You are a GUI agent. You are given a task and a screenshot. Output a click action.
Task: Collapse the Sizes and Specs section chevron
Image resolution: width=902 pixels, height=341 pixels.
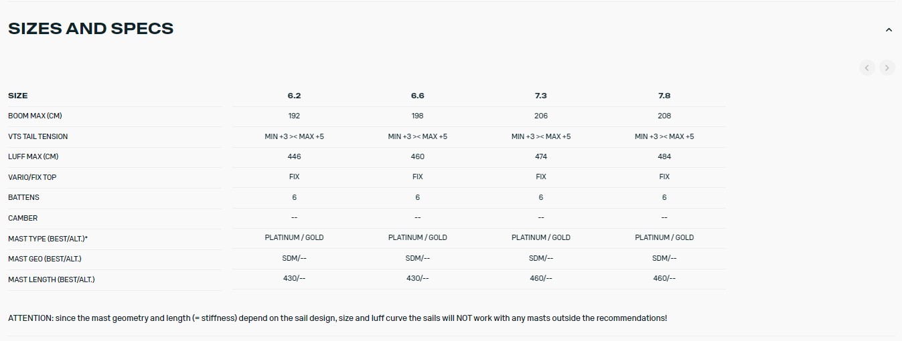pos(889,30)
